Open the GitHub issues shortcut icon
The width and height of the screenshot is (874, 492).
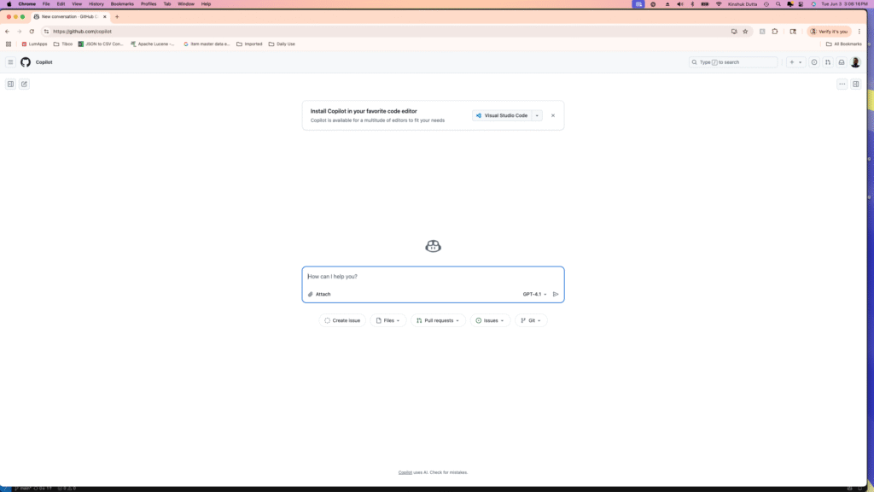coord(814,62)
